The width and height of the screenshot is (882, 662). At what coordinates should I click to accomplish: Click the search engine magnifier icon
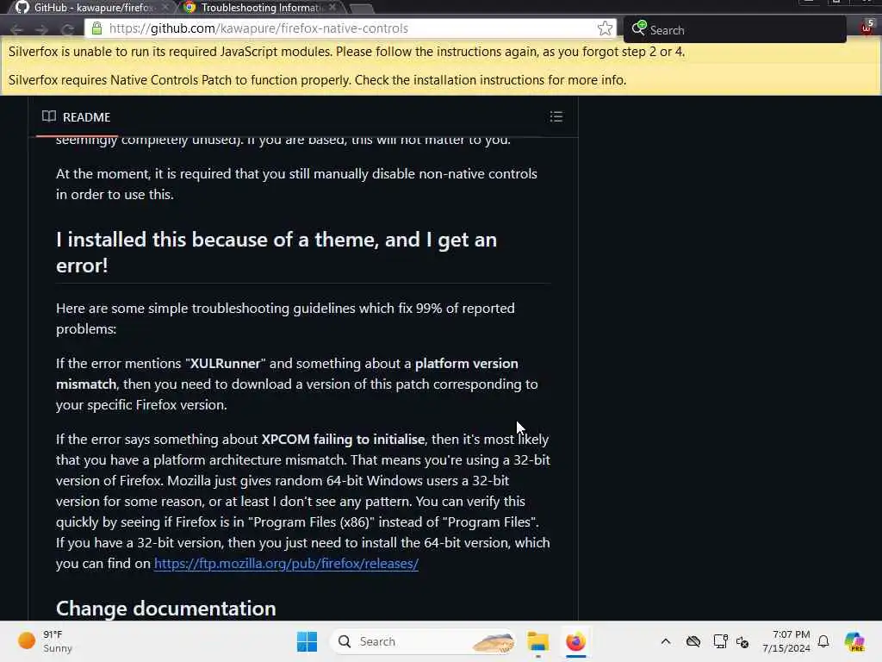[x=639, y=28]
